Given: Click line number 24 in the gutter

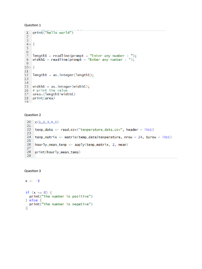Looking at the screenshot, I should point(29,137).
